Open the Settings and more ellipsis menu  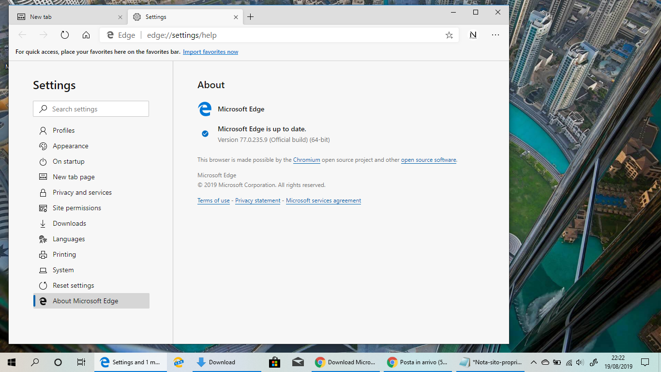496,35
